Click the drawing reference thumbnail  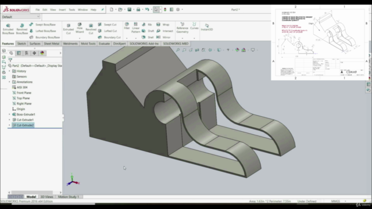pyautogui.click(x=320, y=42)
